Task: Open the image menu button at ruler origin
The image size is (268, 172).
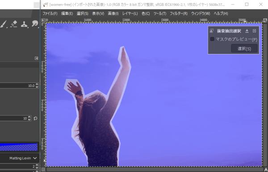Action: pyautogui.click(x=43, y=20)
